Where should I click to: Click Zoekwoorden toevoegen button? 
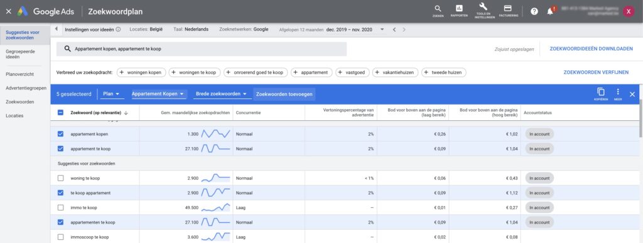coord(284,94)
